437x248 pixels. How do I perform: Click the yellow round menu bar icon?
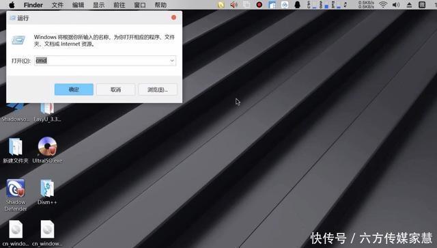click(x=221, y=5)
